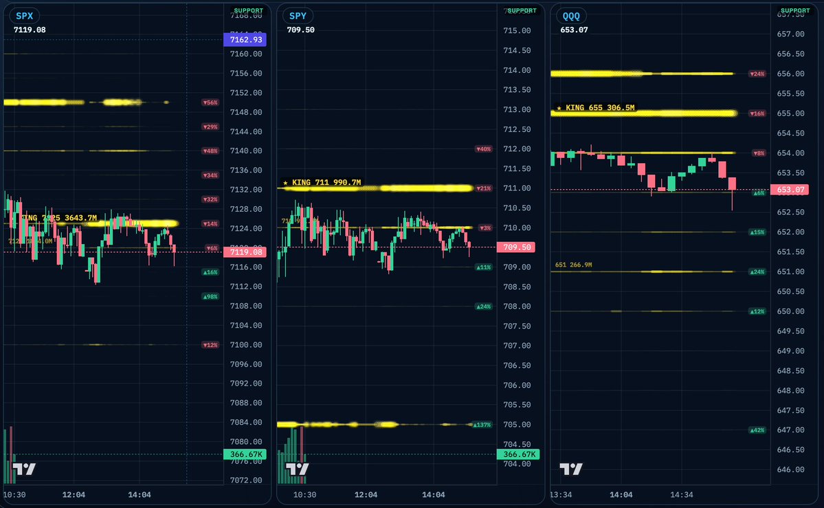Click the ▲11% tag in the SPY chart
Screen dimensions: 824x508
pos(483,267)
